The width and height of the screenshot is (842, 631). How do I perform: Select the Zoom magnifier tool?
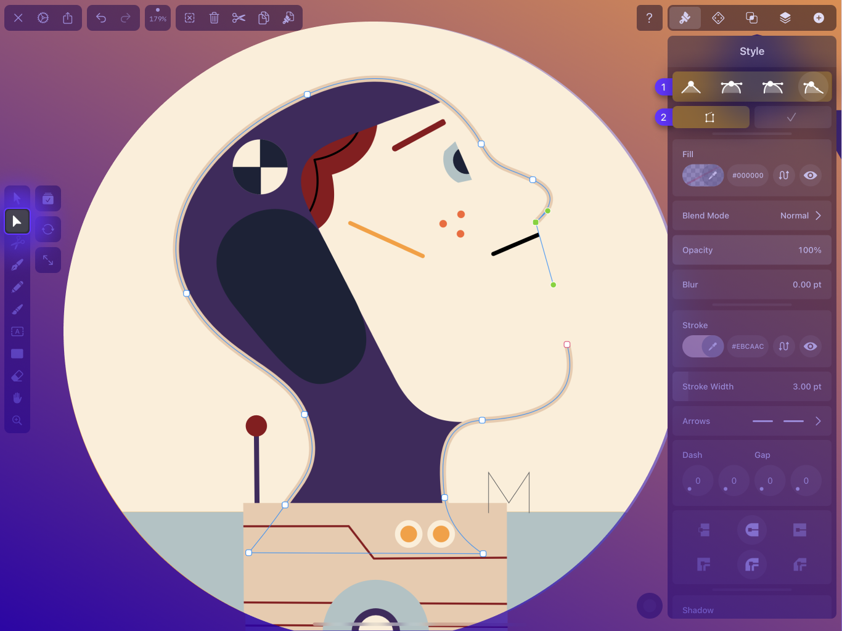17,420
